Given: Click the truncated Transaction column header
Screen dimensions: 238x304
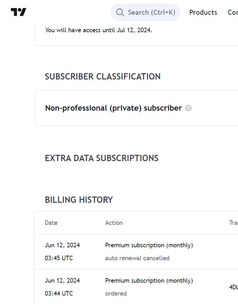Looking at the screenshot, I should pyautogui.click(x=233, y=223).
